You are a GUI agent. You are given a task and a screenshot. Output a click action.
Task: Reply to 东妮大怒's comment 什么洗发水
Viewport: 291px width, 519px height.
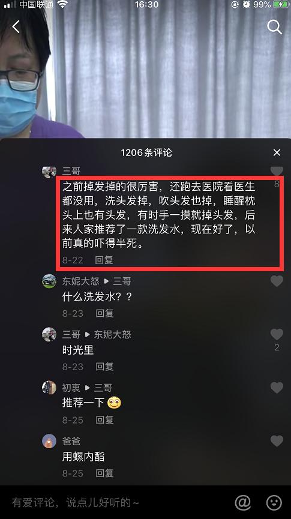(104, 313)
